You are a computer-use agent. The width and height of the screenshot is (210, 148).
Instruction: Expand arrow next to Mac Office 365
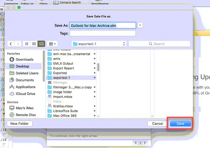coord(95,116)
